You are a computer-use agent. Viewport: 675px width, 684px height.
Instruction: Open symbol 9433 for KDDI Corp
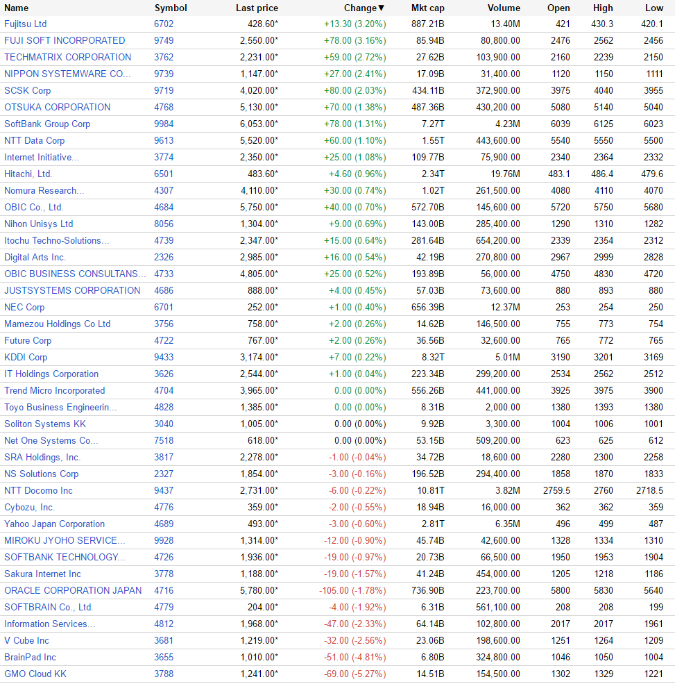(164, 357)
